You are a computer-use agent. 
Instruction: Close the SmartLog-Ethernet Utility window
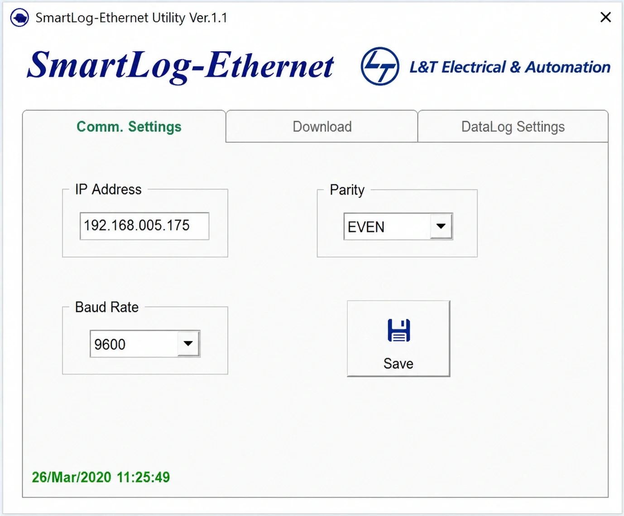point(605,17)
